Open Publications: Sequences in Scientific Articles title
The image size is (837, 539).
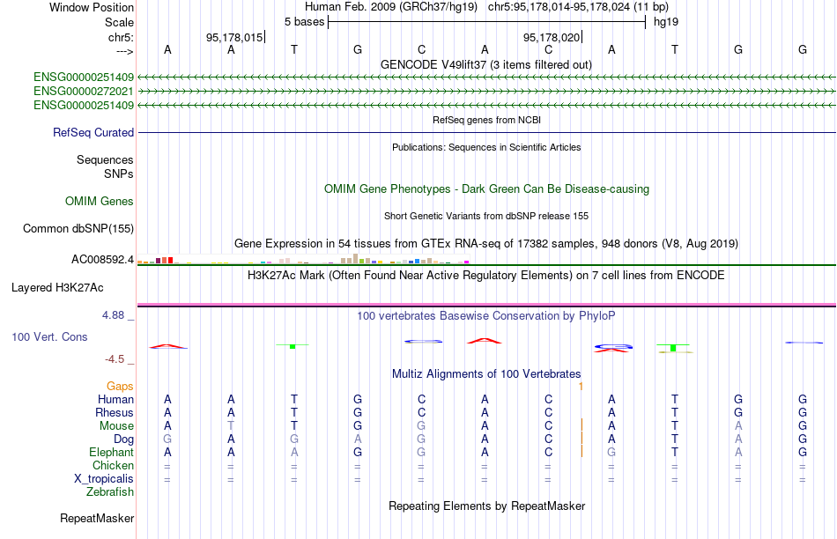click(x=486, y=147)
